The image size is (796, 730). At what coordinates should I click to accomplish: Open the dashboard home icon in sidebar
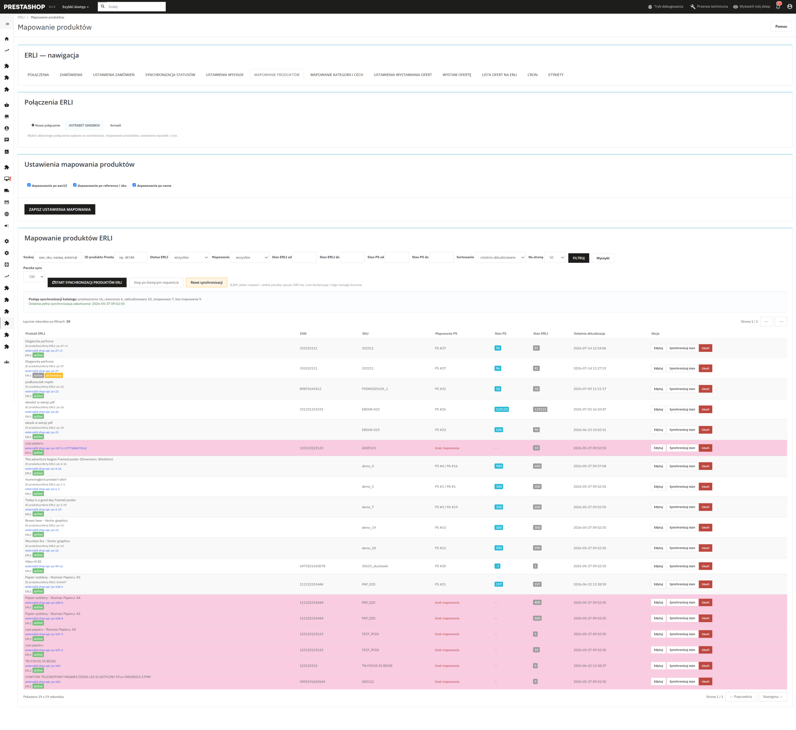[7, 39]
